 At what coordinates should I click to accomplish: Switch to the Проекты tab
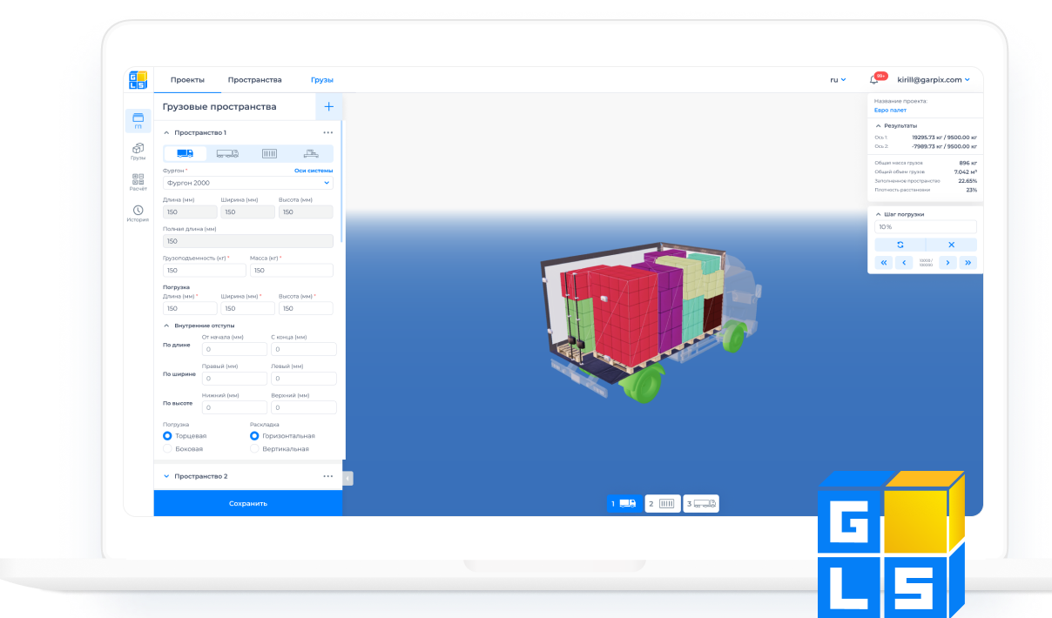click(x=187, y=80)
